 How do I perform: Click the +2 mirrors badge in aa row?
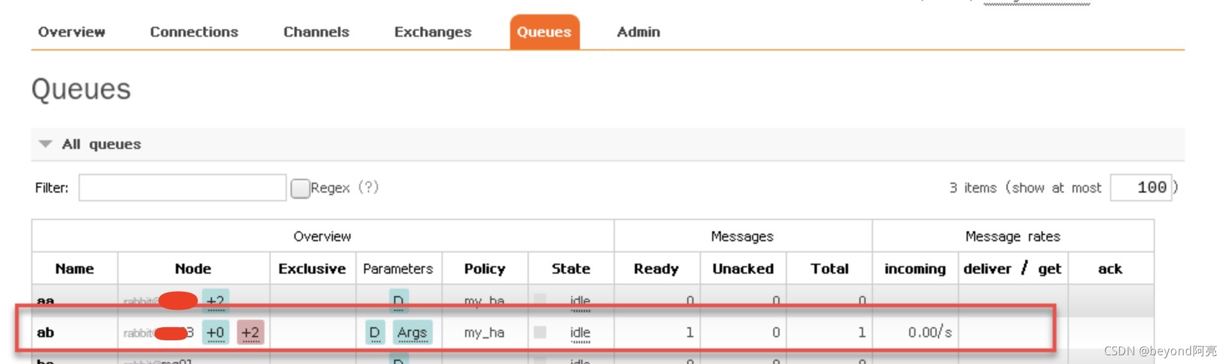point(215,300)
